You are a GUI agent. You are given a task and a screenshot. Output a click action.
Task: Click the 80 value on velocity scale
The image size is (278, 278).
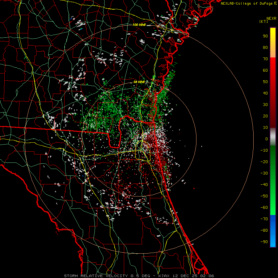(265, 48)
